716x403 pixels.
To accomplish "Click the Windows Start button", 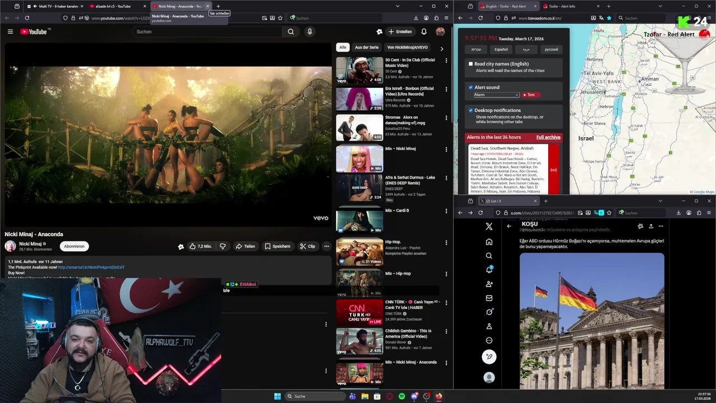I will (277, 396).
